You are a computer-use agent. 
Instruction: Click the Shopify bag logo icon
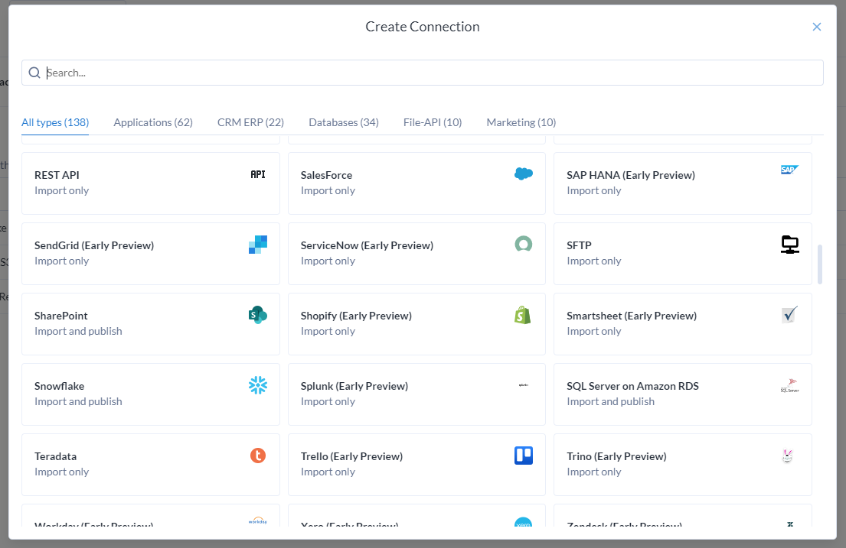[523, 314]
